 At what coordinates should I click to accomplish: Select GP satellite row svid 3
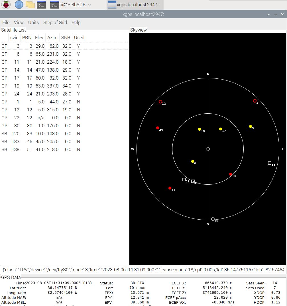coord(64,46)
